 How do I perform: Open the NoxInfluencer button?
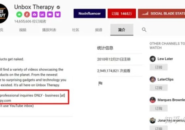coord(90,14)
